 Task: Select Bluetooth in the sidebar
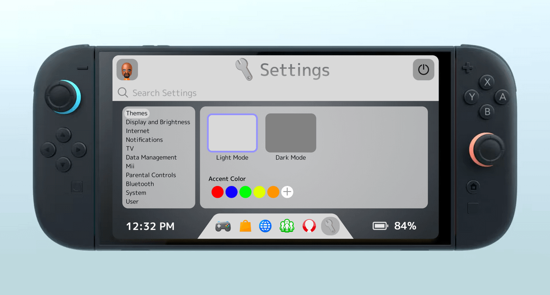pyautogui.click(x=140, y=184)
